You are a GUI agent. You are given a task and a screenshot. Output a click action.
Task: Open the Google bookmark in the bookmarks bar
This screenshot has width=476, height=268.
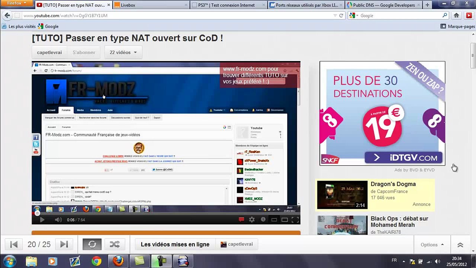point(48,26)
